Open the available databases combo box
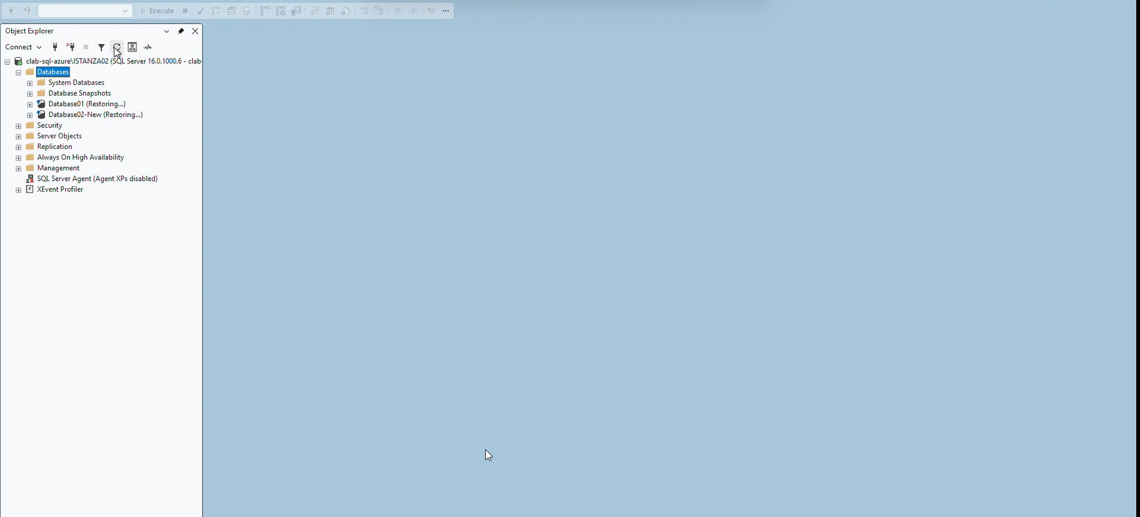 pos(85,11)
